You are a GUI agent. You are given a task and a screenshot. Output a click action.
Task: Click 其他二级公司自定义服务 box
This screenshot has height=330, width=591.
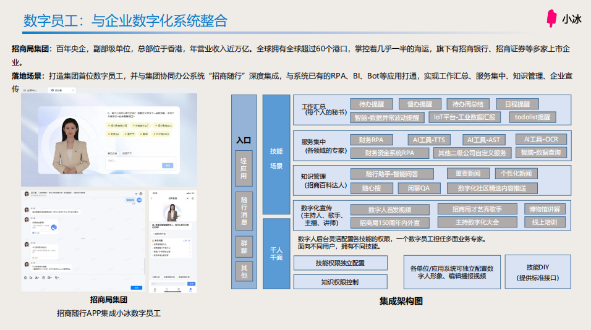[472, 153]
